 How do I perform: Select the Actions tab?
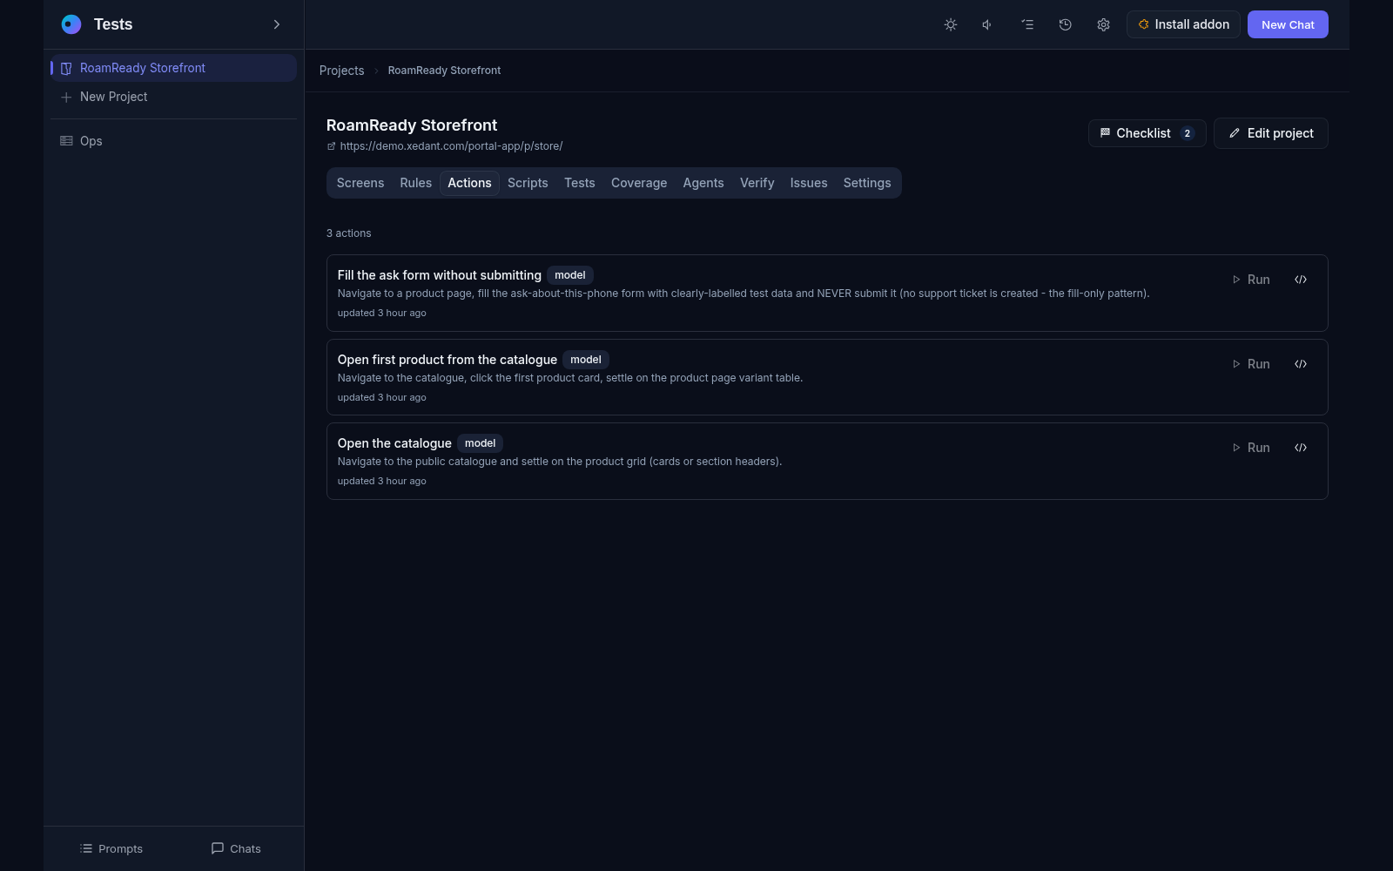coord(469,183)
